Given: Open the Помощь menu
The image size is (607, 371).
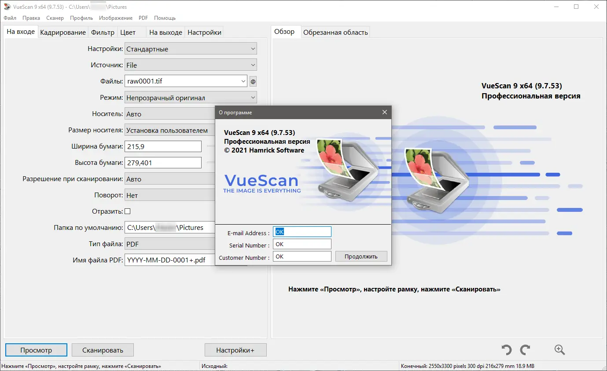Looking at the screenshot, I should [165, 18].
